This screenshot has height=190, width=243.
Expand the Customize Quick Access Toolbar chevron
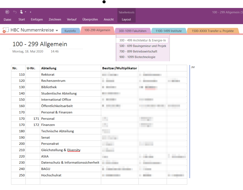(30, 12)
